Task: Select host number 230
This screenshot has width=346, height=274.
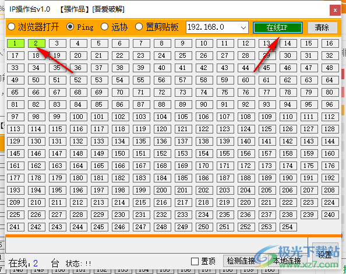Action: (x=120, y=215)
